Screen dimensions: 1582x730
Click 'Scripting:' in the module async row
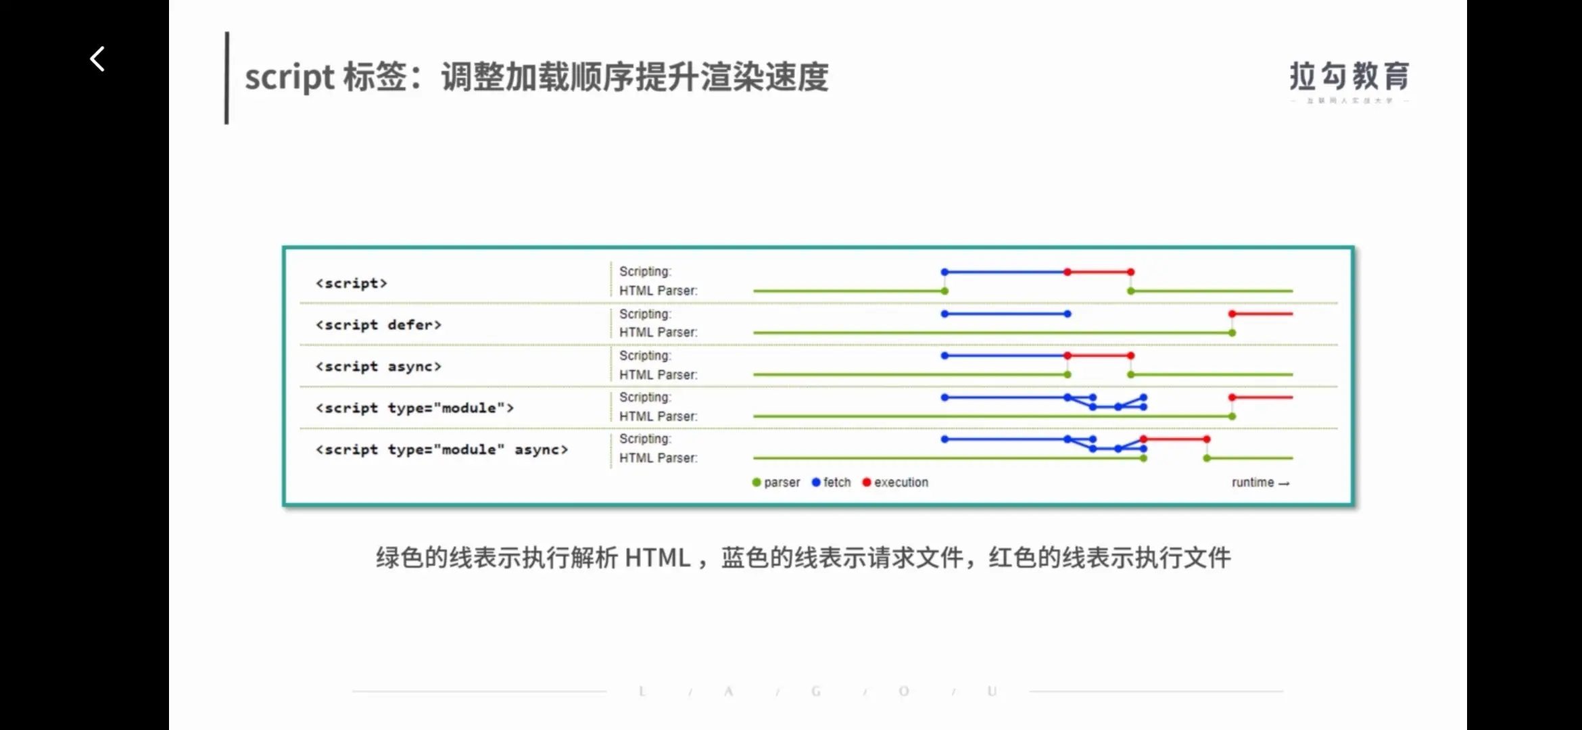pos(645,439)
